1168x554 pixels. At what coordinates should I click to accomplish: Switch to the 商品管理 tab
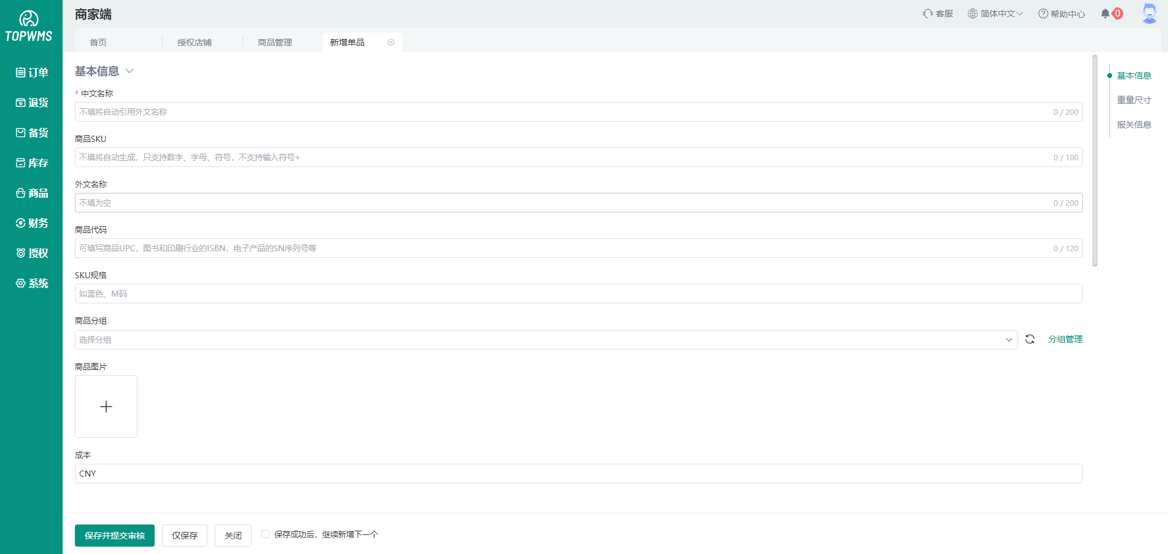coord(275,42)
